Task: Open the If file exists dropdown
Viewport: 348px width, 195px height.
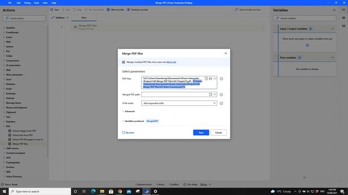Action: pyautogui.click(x=179, y=103)
